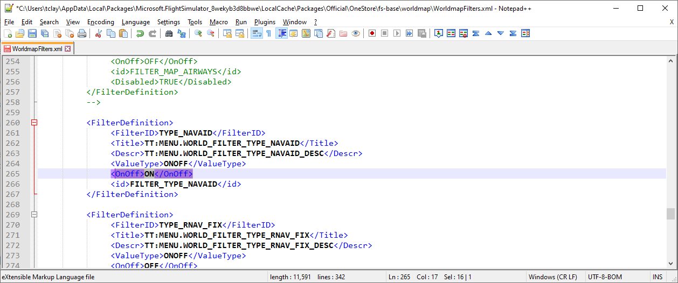This screenshot has height=283, width=678.
Task: Toggle Show All Characters pilcrow button
Action: pos(268,33)
